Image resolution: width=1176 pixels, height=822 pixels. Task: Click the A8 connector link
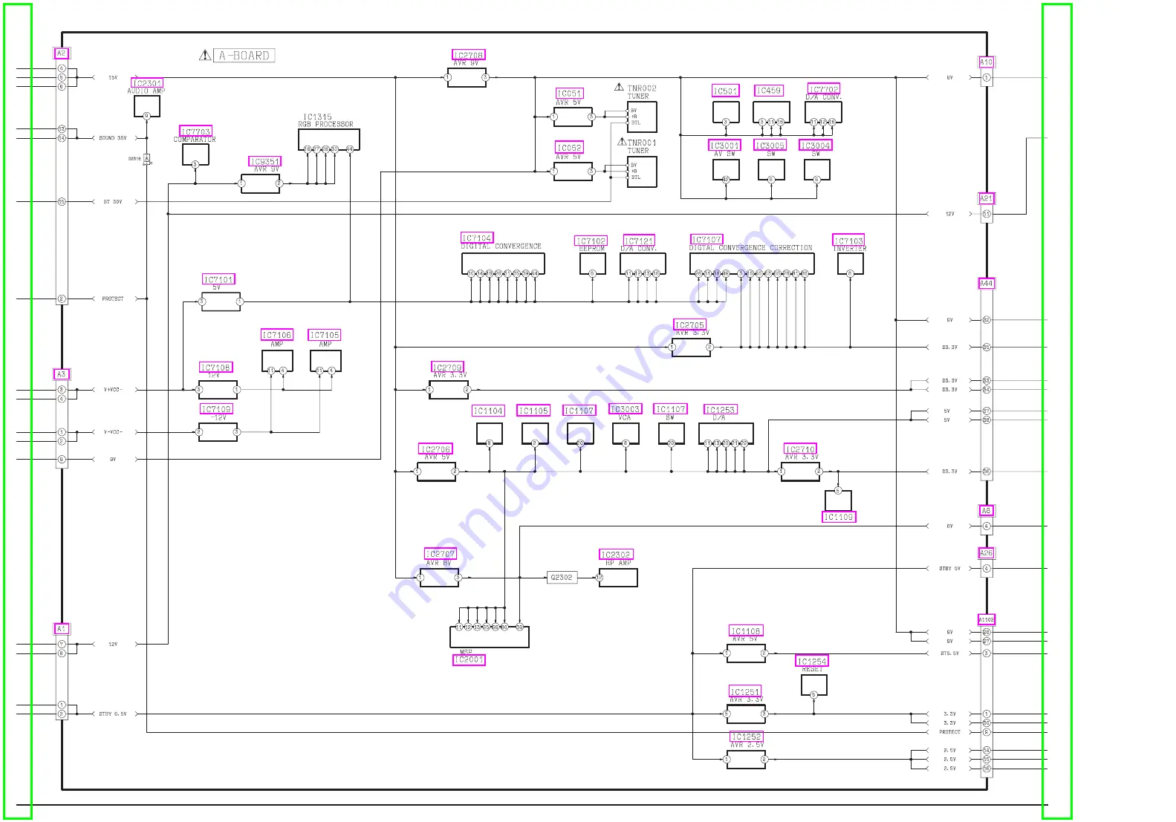[987, 511]
